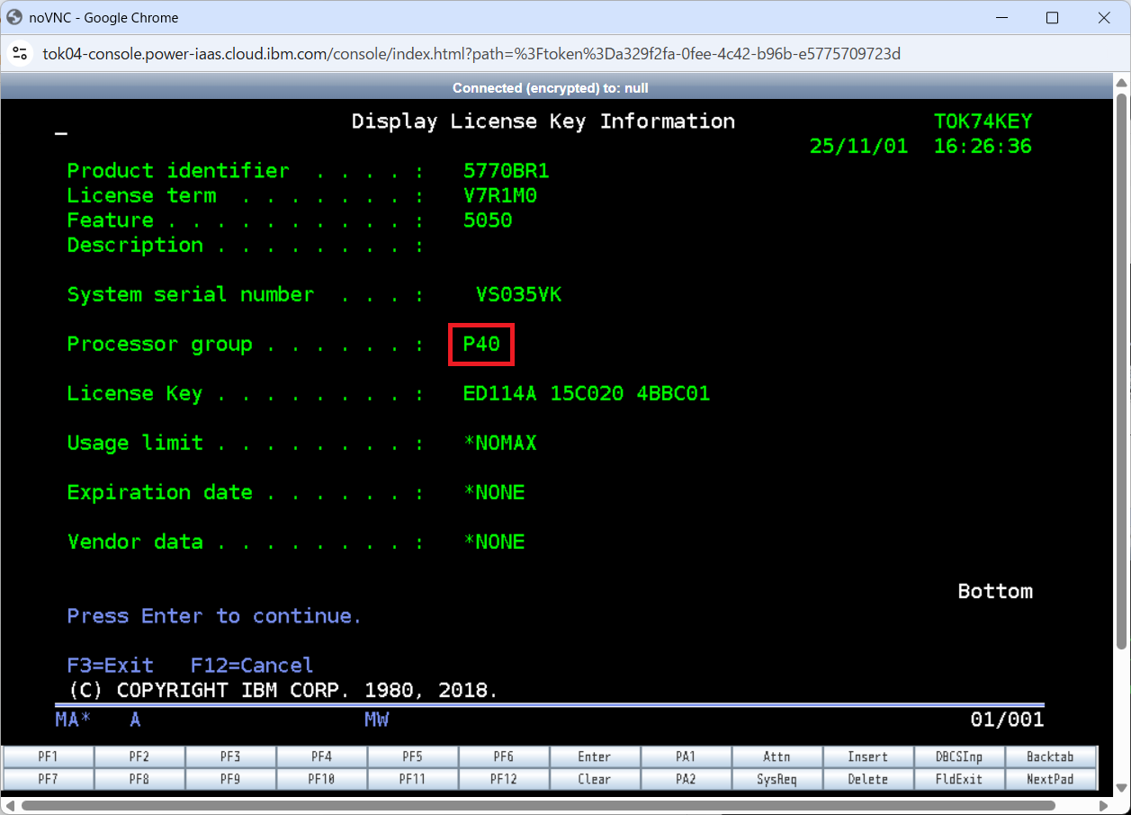Viewport: 1131px width, 815px height.
Task: Click the Chrome address bar URL
Action: (471, 54)
